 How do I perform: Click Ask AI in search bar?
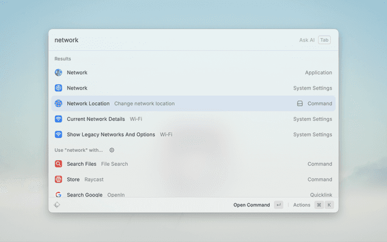[307, 41]
